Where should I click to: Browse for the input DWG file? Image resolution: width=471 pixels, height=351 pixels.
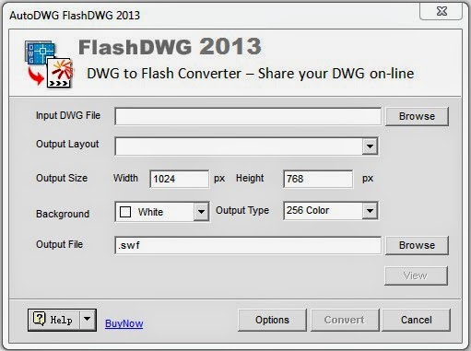pyautogui.click(x=417, y=116)
